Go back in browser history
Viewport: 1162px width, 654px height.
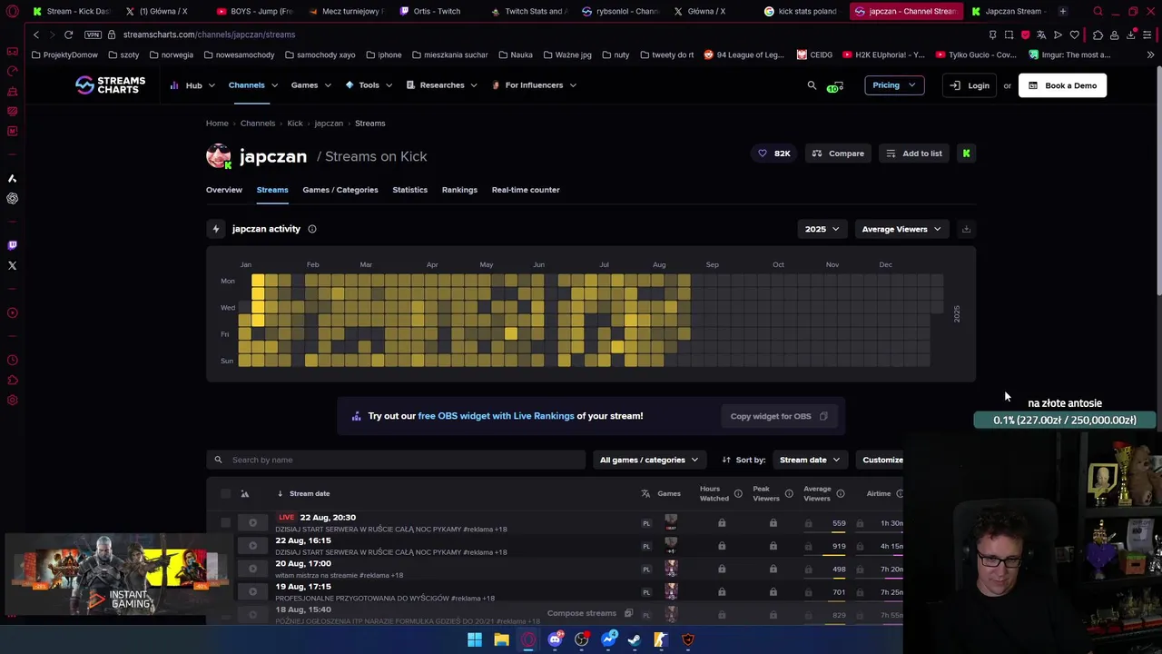click(35, 35)
